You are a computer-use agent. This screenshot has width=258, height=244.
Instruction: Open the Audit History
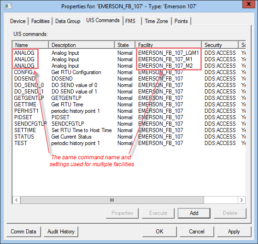point(61,232)
